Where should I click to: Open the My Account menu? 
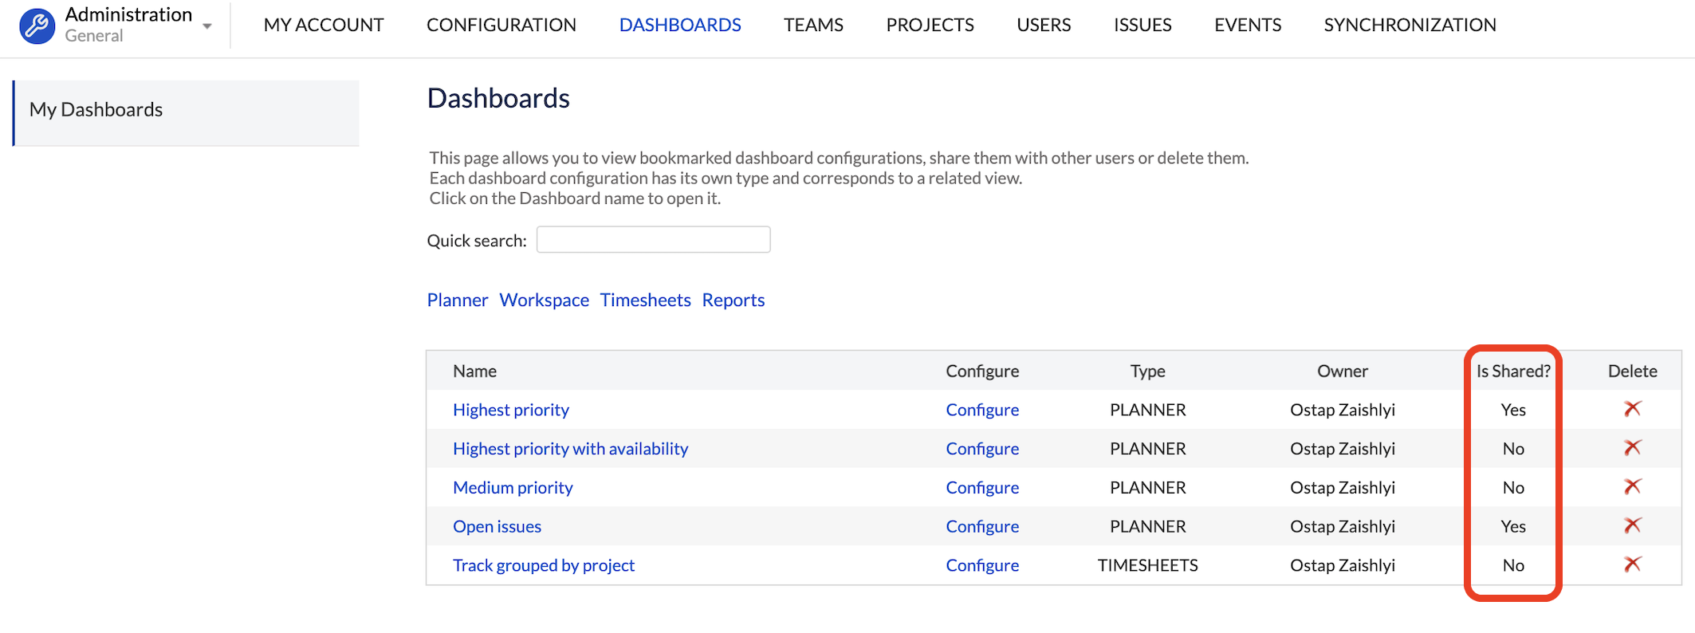point(324,26)
